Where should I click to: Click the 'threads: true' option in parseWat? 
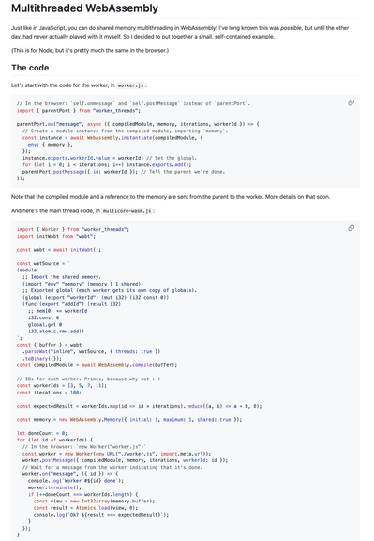pyautogui.click(x=134, y=351)
